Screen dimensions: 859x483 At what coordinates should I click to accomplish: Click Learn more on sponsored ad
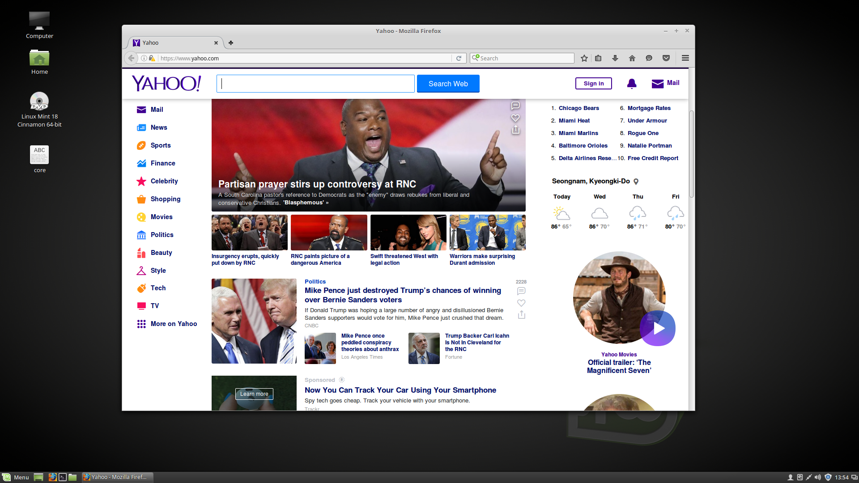[x=254, y=394]
